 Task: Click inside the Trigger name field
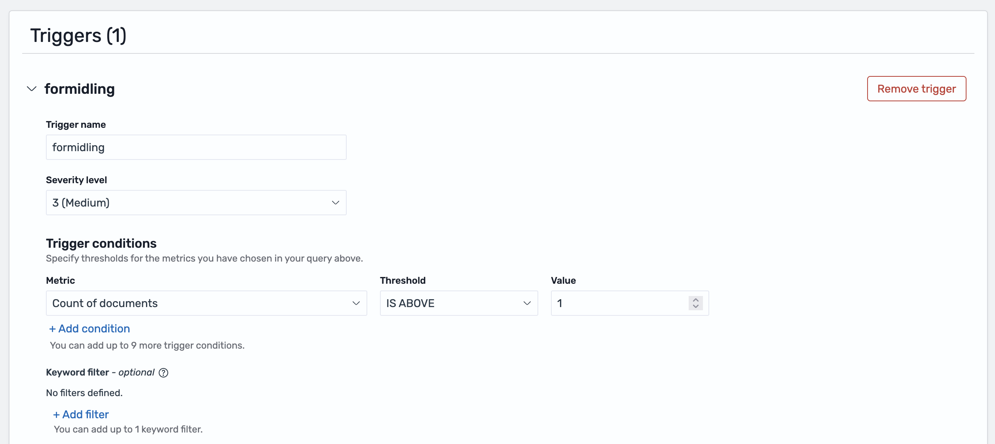point(196,147)
